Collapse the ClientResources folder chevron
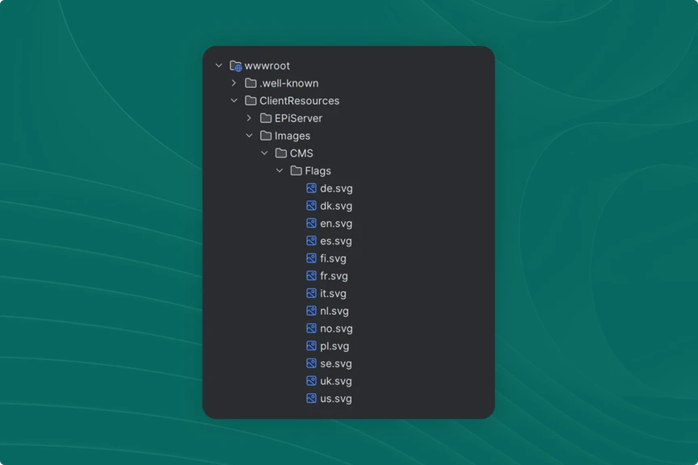Screen dimensions: 698x465 234,101
